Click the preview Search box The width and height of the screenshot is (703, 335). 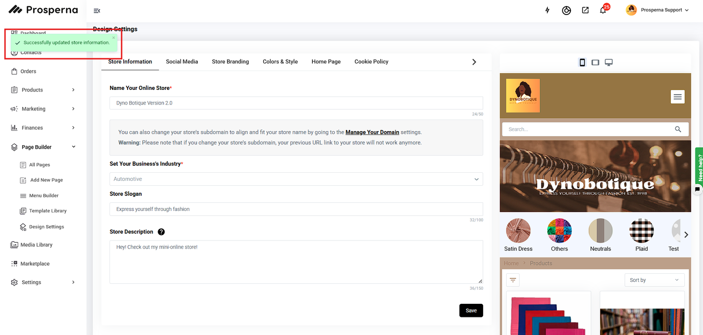pyautogui.click(x=588, y=129)
